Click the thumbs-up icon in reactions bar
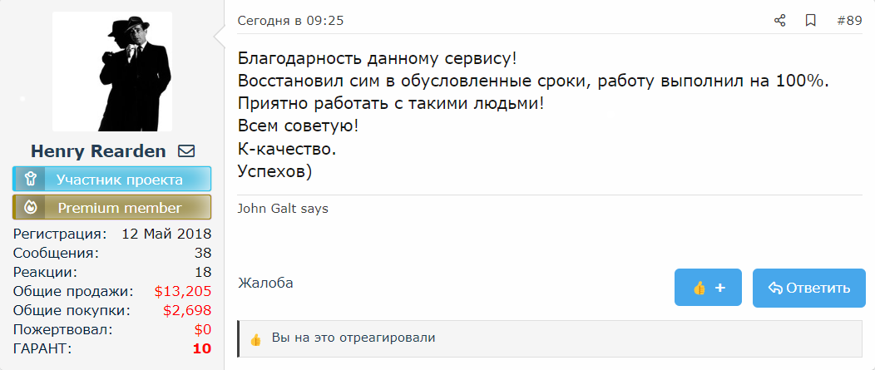This screenshot has height=370, width=875. 255,339
